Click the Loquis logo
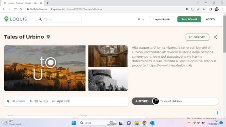The width and height of the screenshot is (226, 127). click(16, 19)
